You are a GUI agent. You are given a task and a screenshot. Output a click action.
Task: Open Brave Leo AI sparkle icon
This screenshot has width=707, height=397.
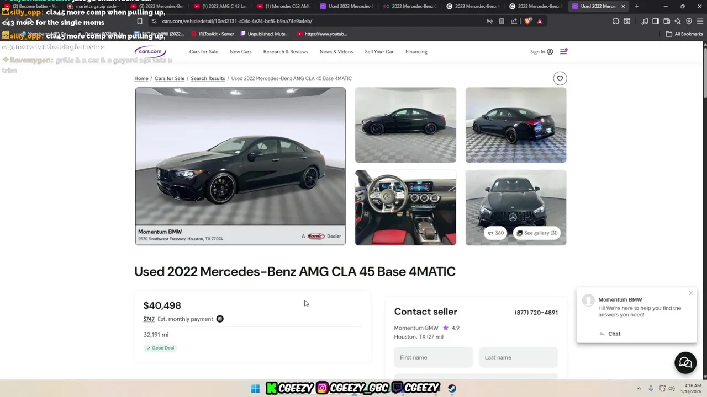click(x=678, y=21)
